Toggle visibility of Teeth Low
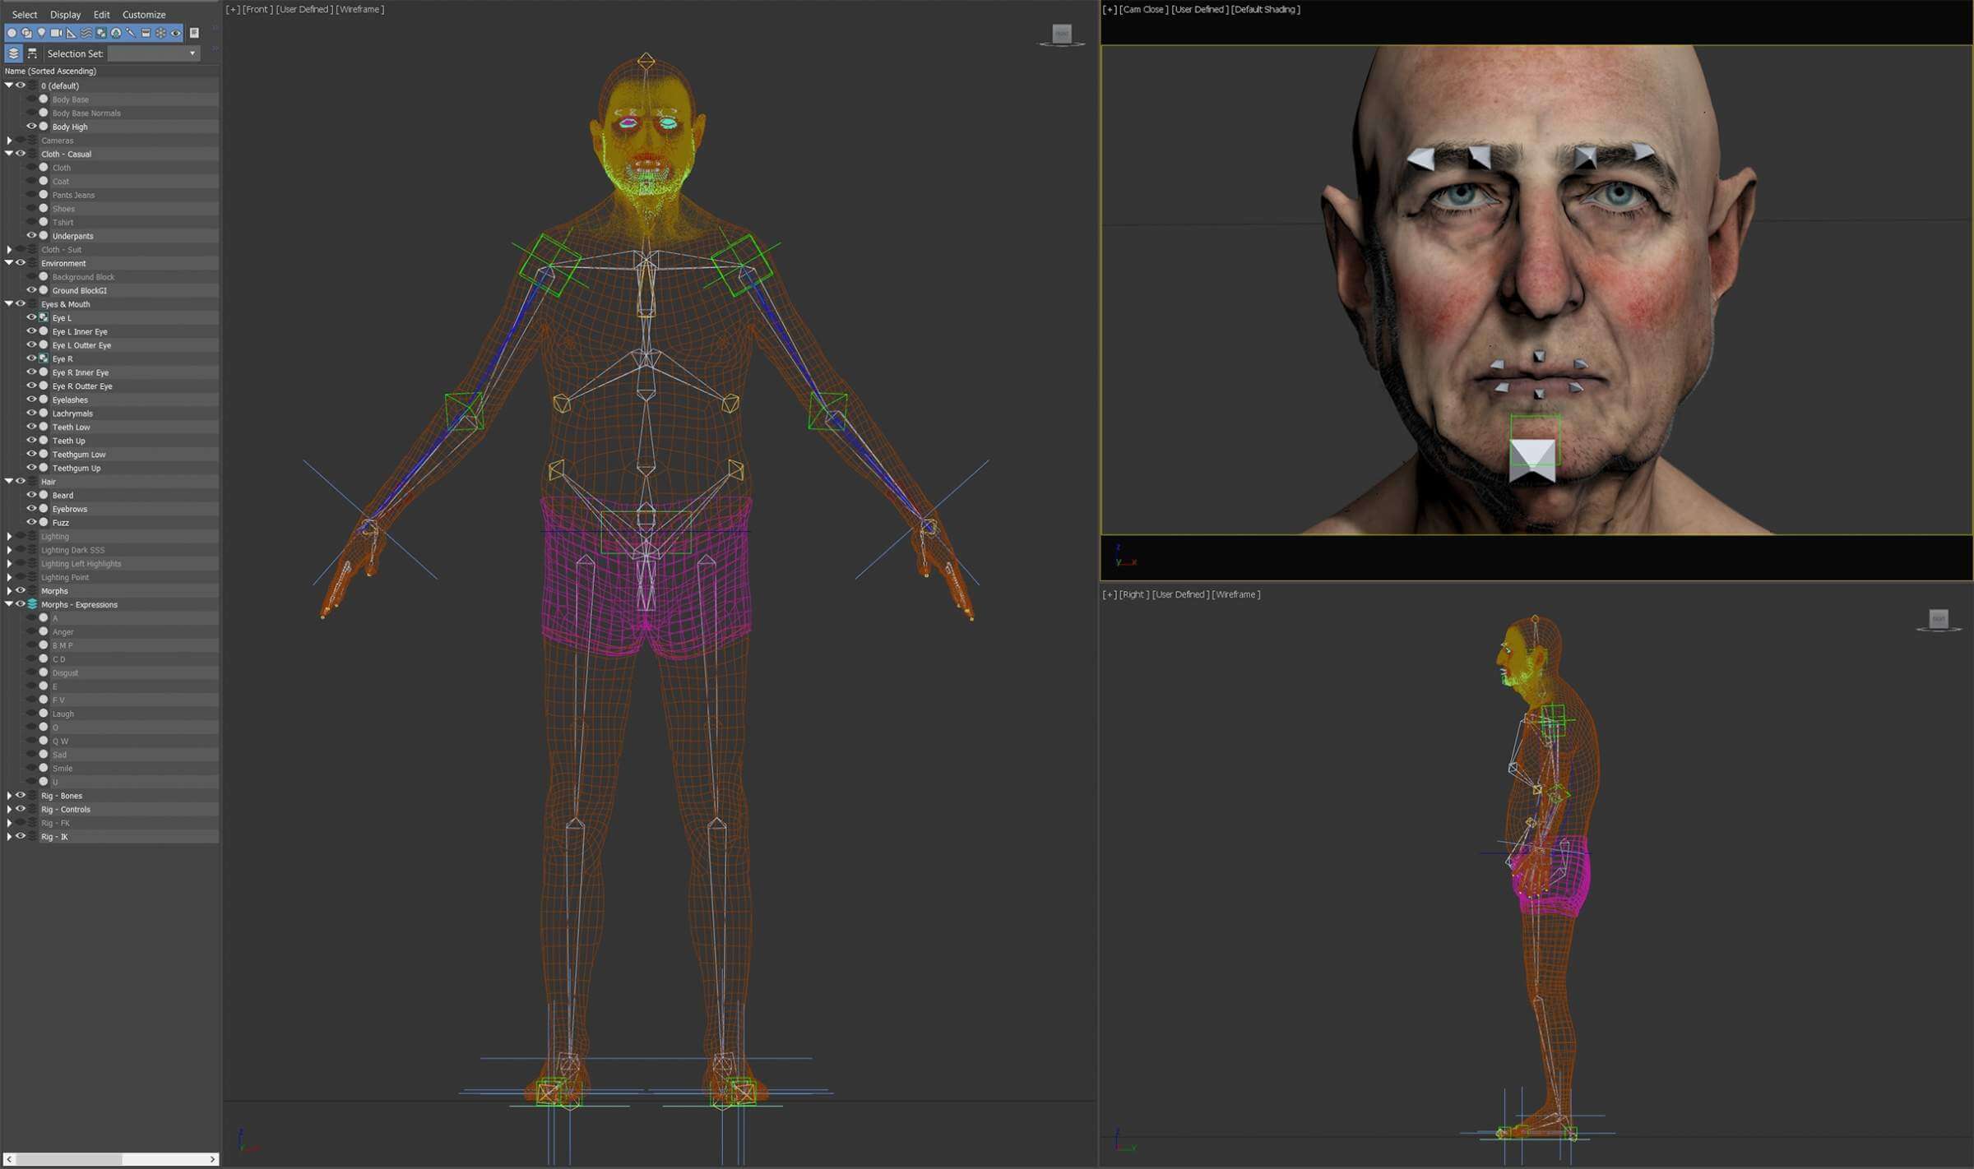 [31, 427]
